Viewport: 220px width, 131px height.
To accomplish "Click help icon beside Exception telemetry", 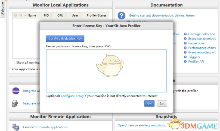I will click(x=185, y=39).
